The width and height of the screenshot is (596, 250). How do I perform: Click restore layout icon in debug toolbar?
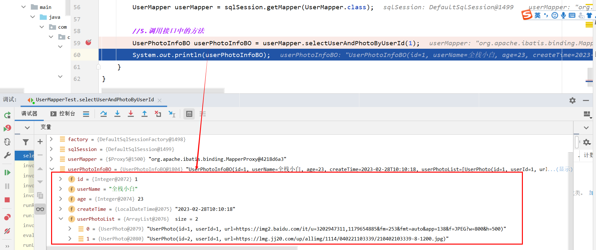587,114
